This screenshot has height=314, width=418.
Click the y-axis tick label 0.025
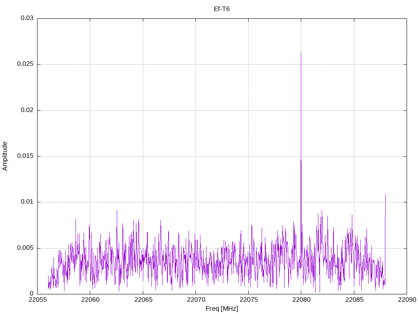[25, 64]
